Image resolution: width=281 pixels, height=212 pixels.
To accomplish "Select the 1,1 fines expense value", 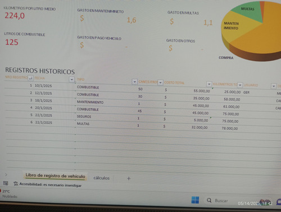I will coord(208,22).
